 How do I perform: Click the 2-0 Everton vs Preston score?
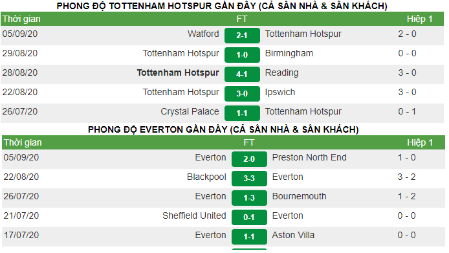point(249,159)
